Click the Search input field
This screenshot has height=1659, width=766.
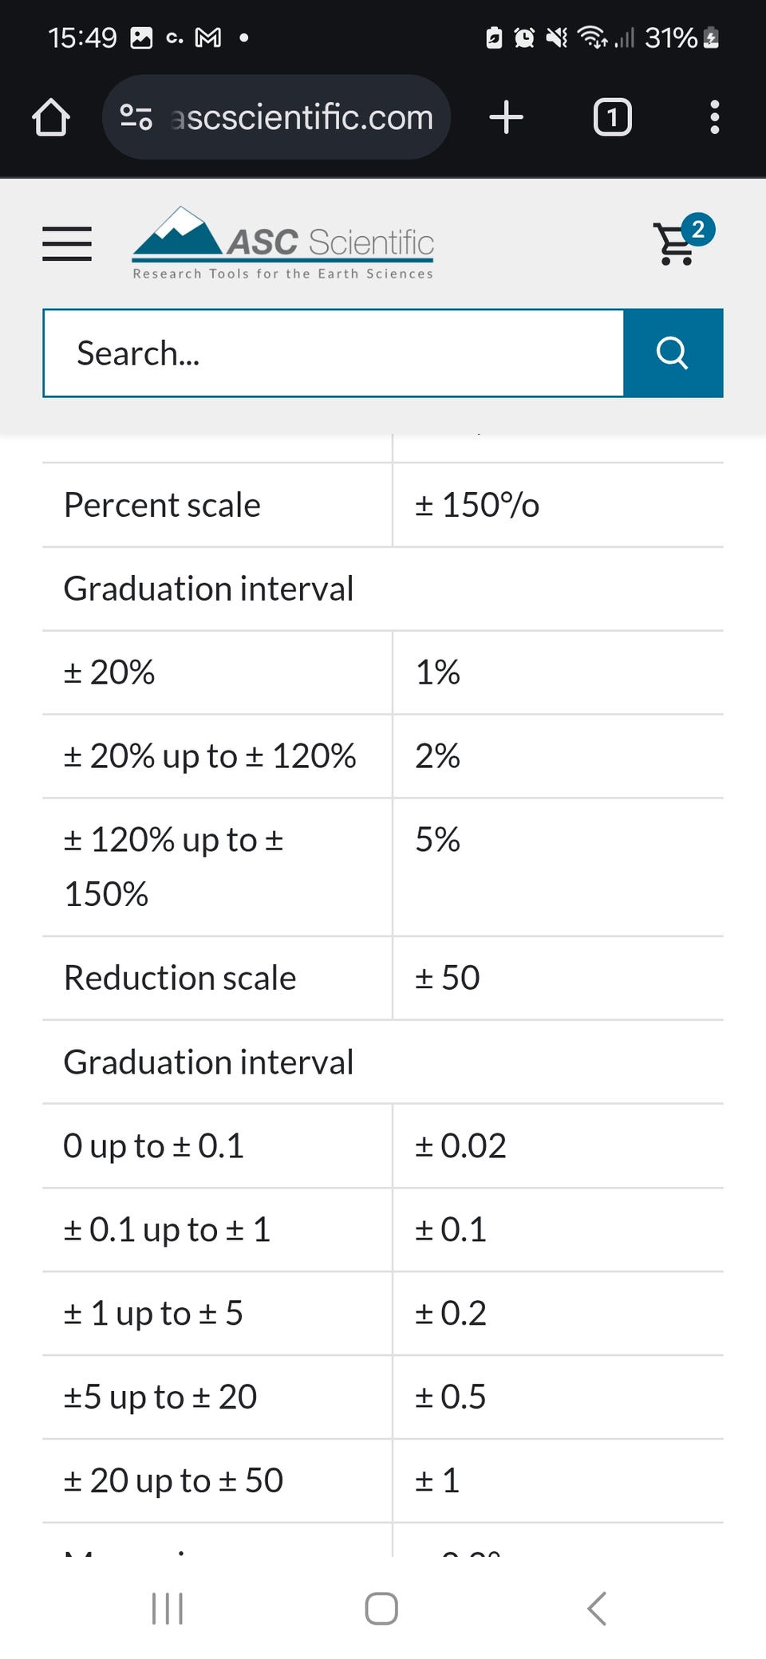[334, 353]
